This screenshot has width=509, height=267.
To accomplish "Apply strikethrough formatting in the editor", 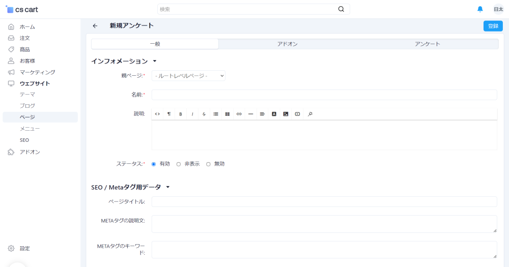I will pyautogui.click(x=204, y=114).
